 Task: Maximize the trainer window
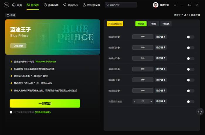(189, 5)
